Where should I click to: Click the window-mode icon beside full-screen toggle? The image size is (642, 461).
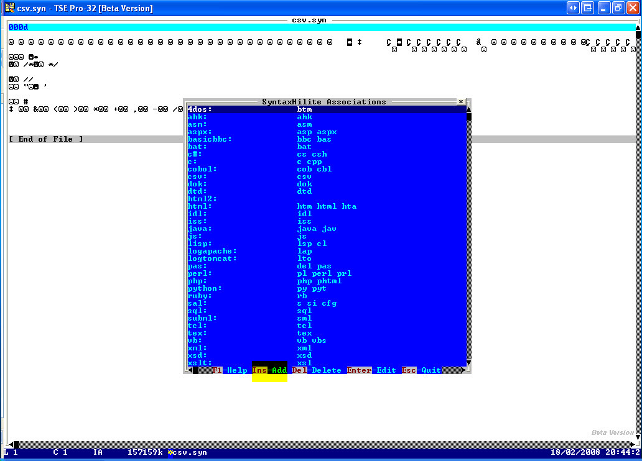coord(587,8)
